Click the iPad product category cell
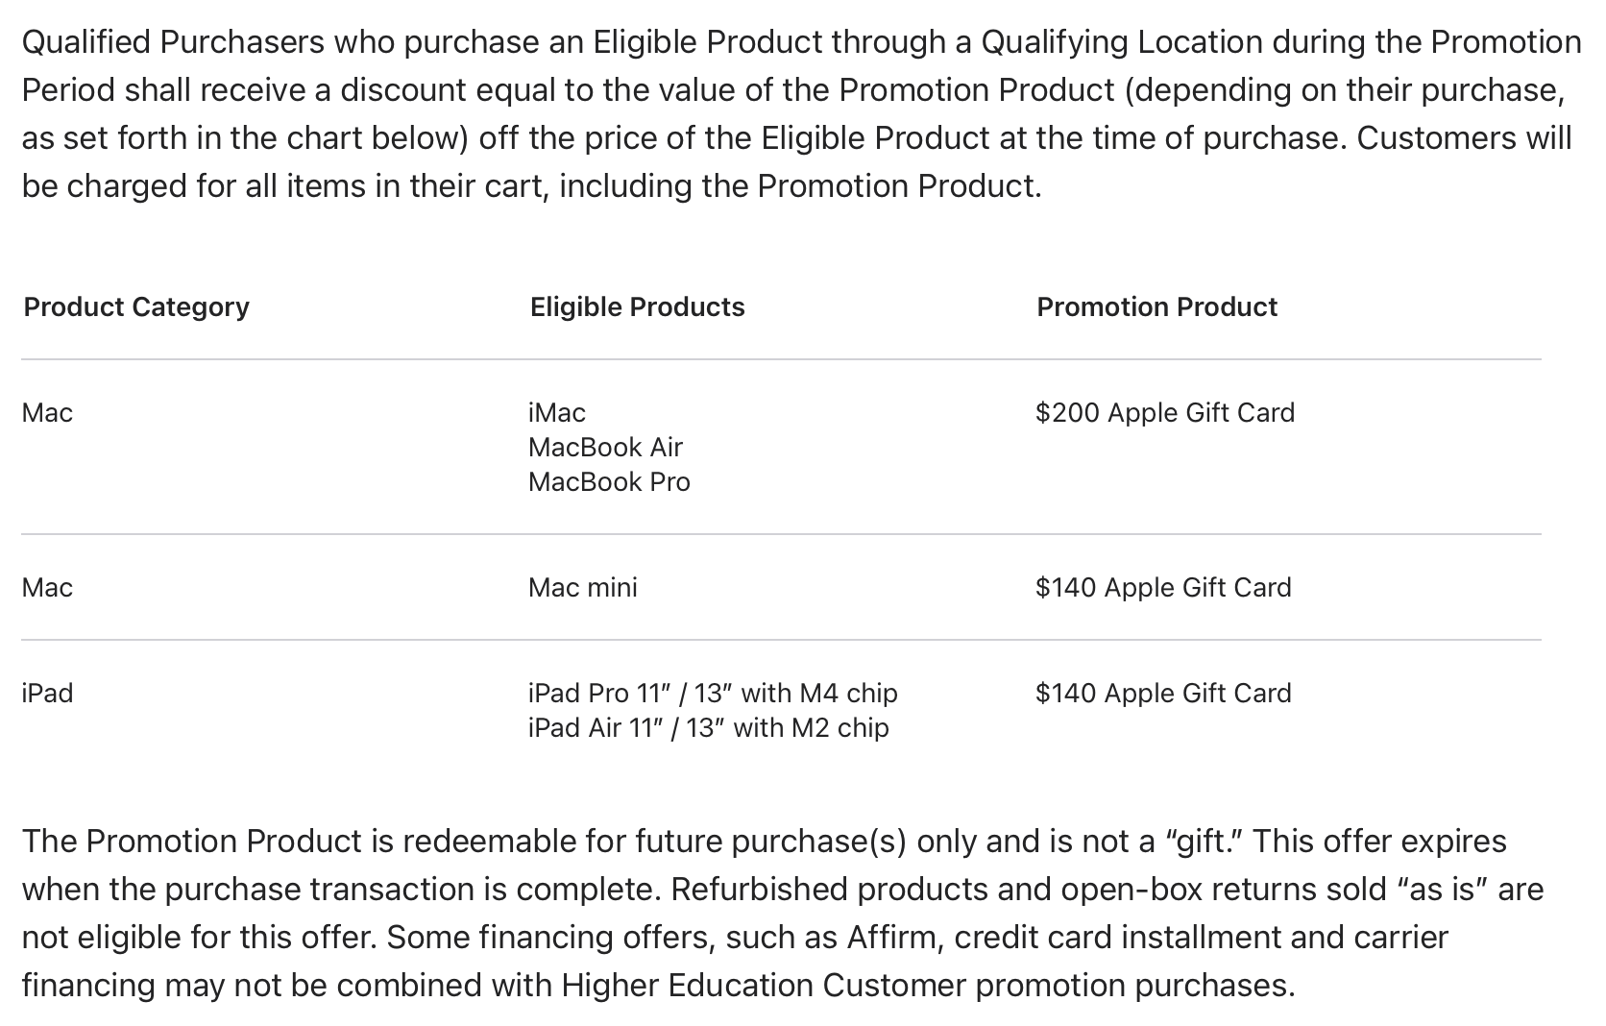This screenshot has width=1606, height=1026. (x=47, y=694)
